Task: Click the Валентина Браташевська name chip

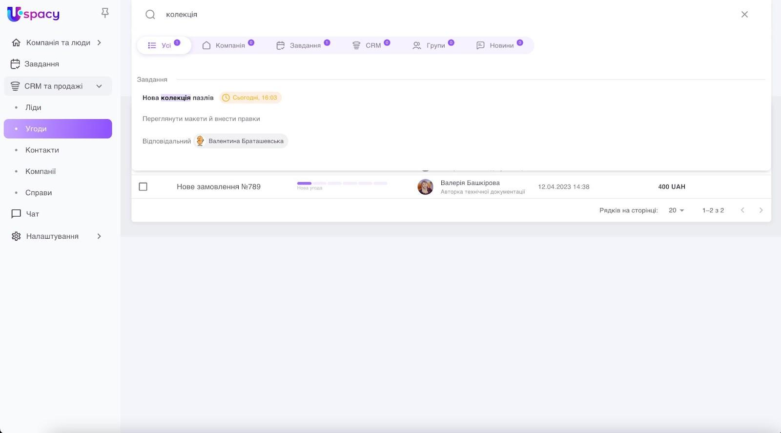Action: coord(241,141)
